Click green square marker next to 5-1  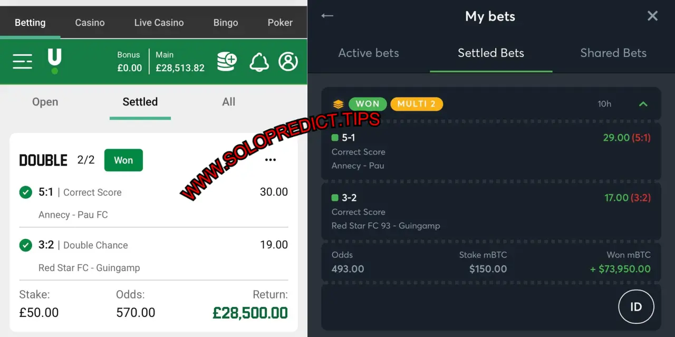coord(335,138)
